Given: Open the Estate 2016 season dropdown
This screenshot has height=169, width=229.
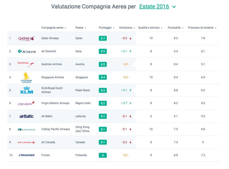Looking at the screenshot, I should [x=154, y=7].
